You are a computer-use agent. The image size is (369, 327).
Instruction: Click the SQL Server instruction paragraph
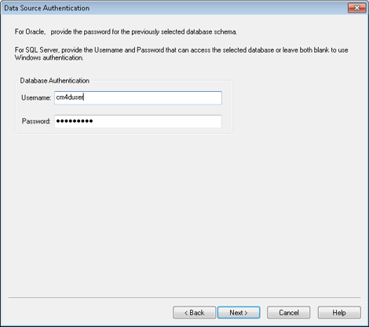pos(181,53)
